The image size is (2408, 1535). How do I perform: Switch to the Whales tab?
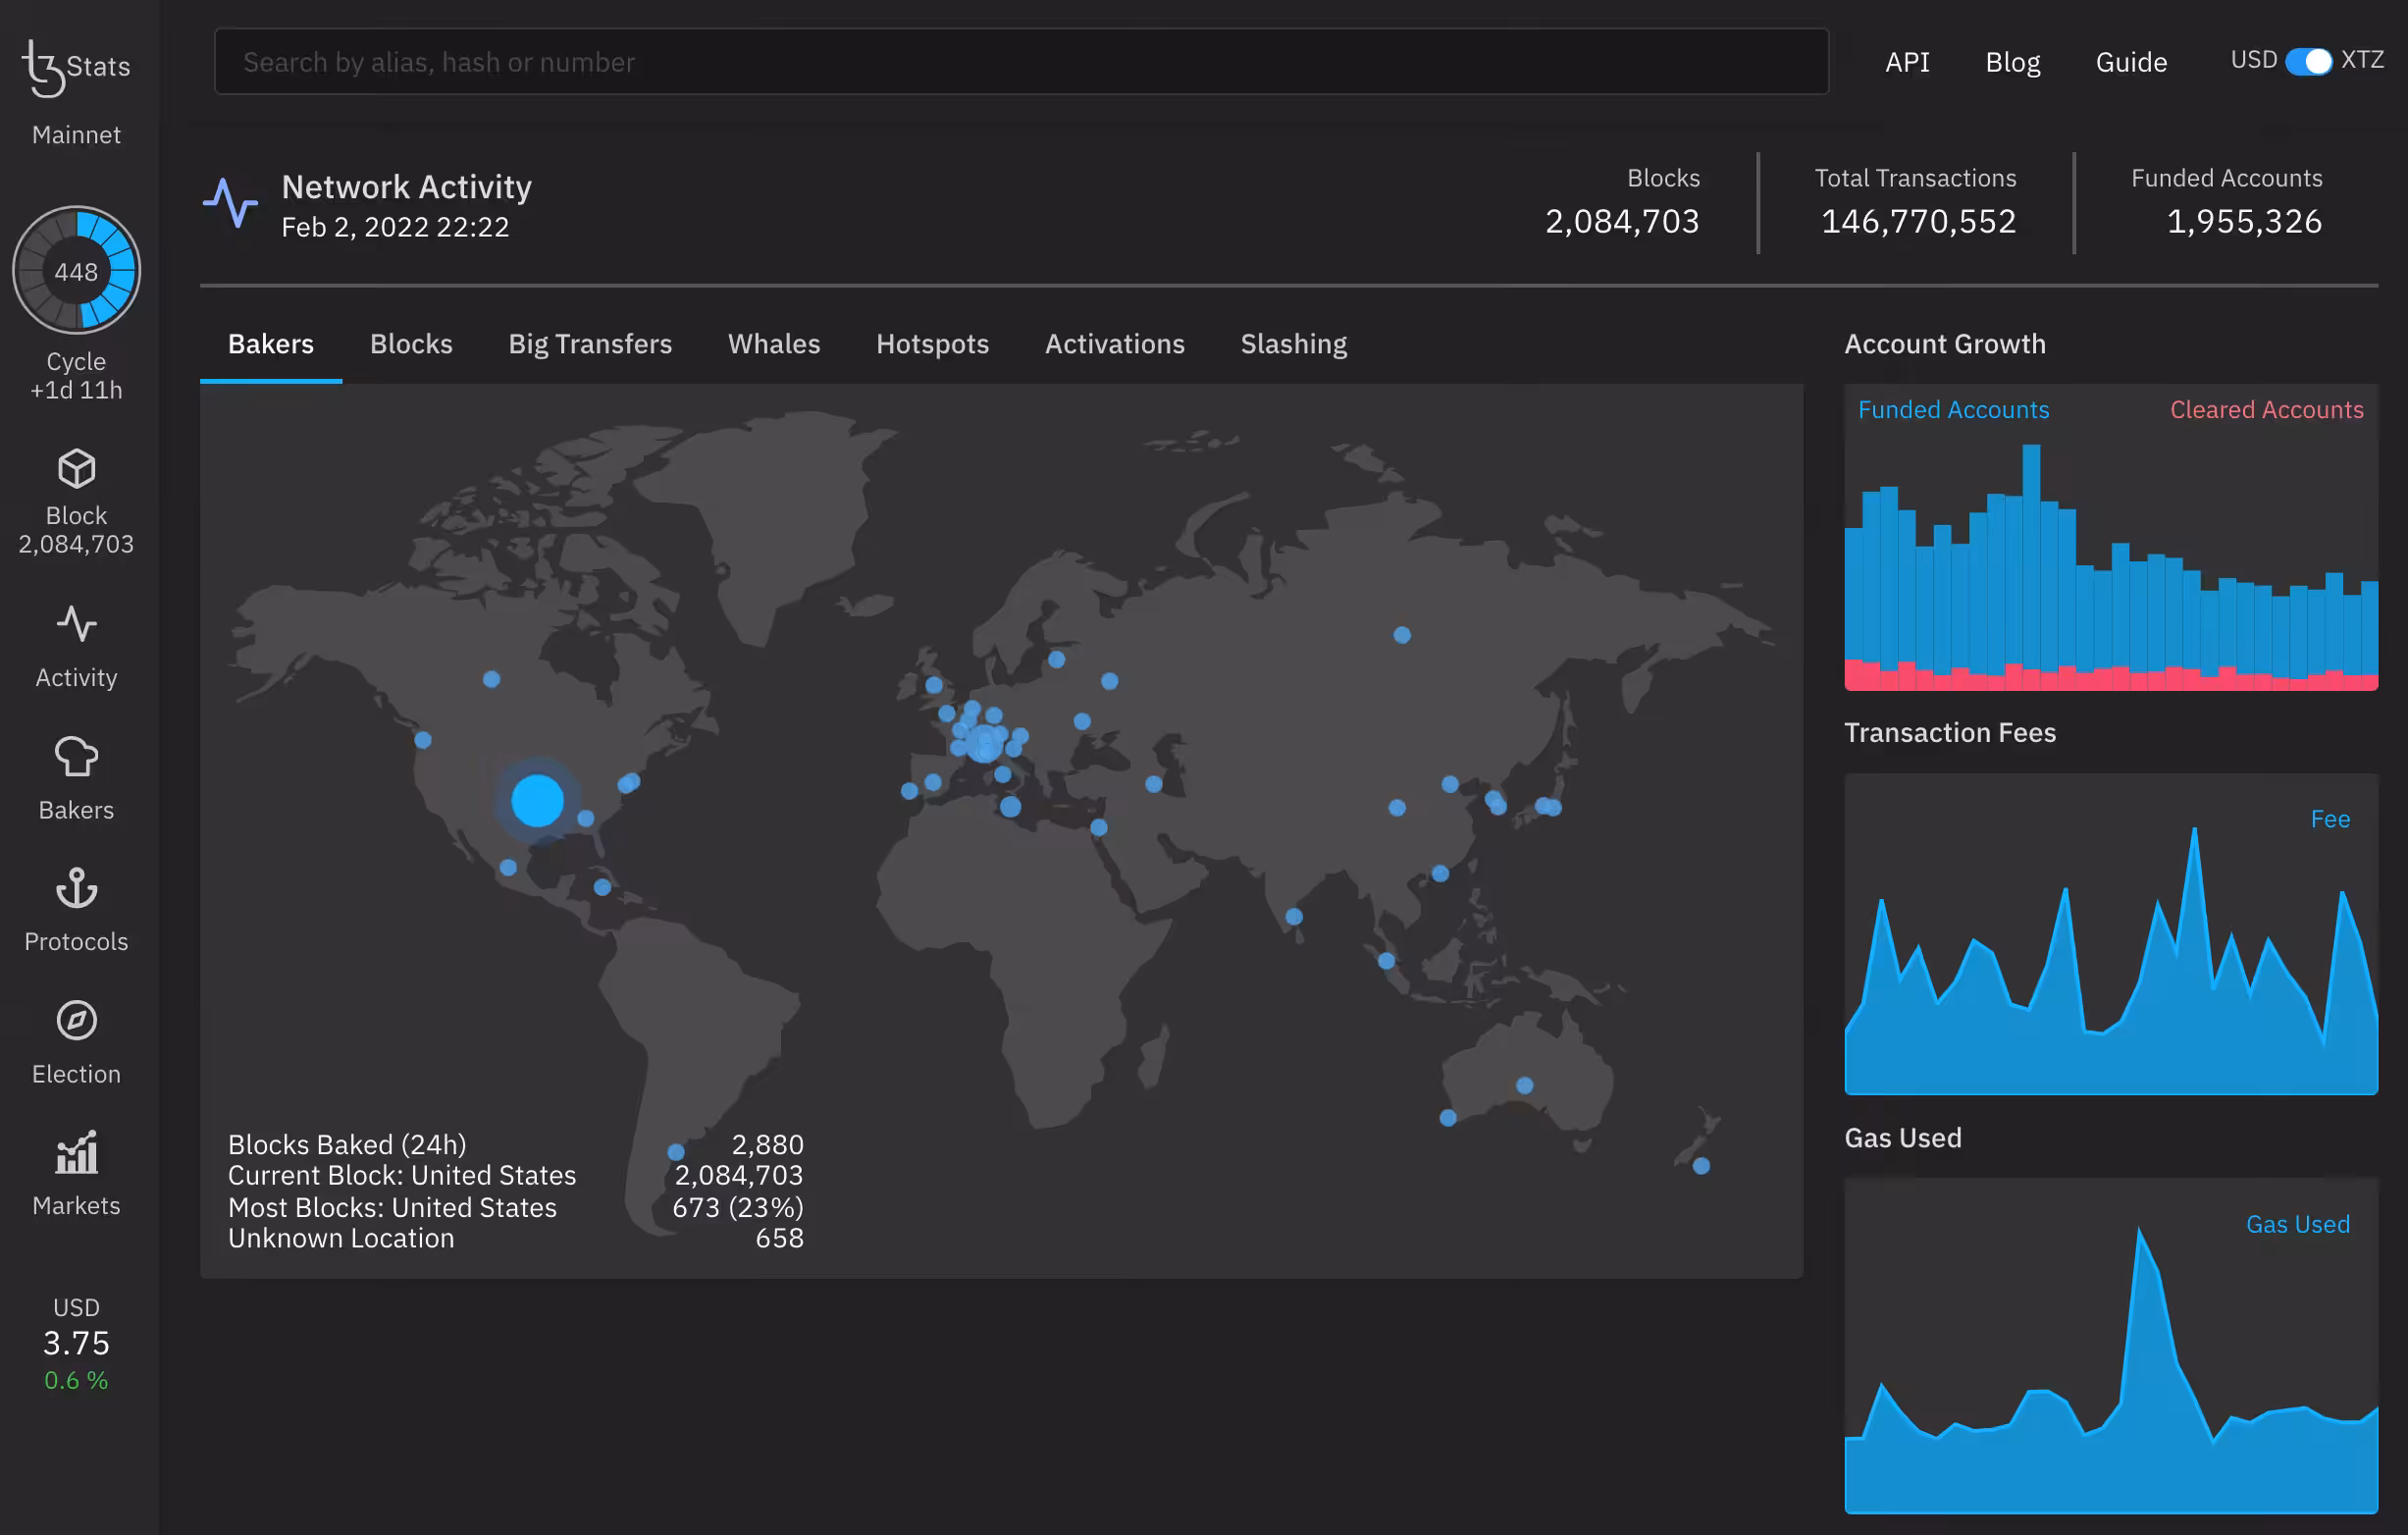coord(774,344)
